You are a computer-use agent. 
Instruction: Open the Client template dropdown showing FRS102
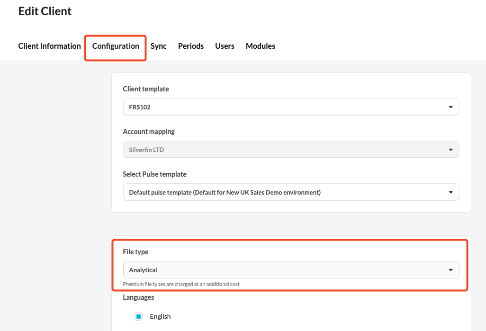pyautogui.click(x=291, y=107)
